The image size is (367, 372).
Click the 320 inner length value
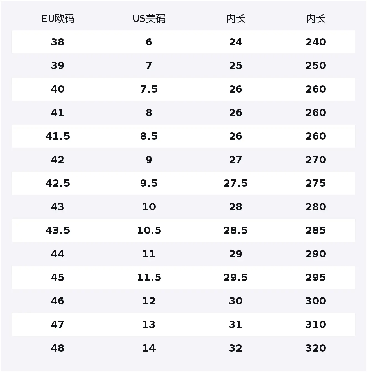pos(316,348)
